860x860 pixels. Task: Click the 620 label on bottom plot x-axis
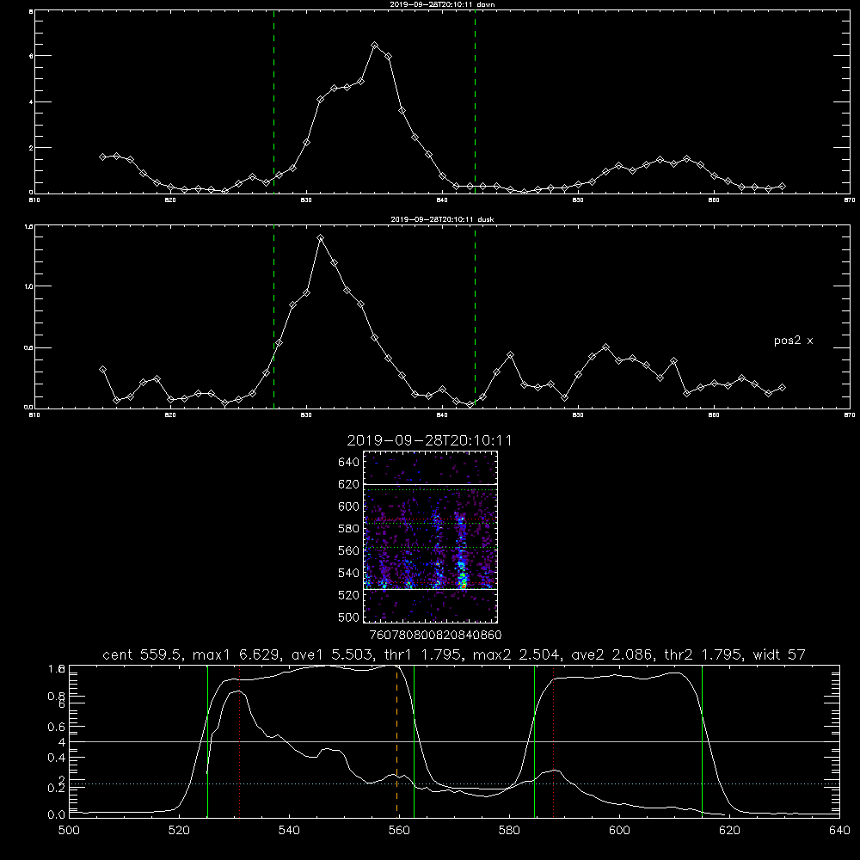(x=729, y=831)
